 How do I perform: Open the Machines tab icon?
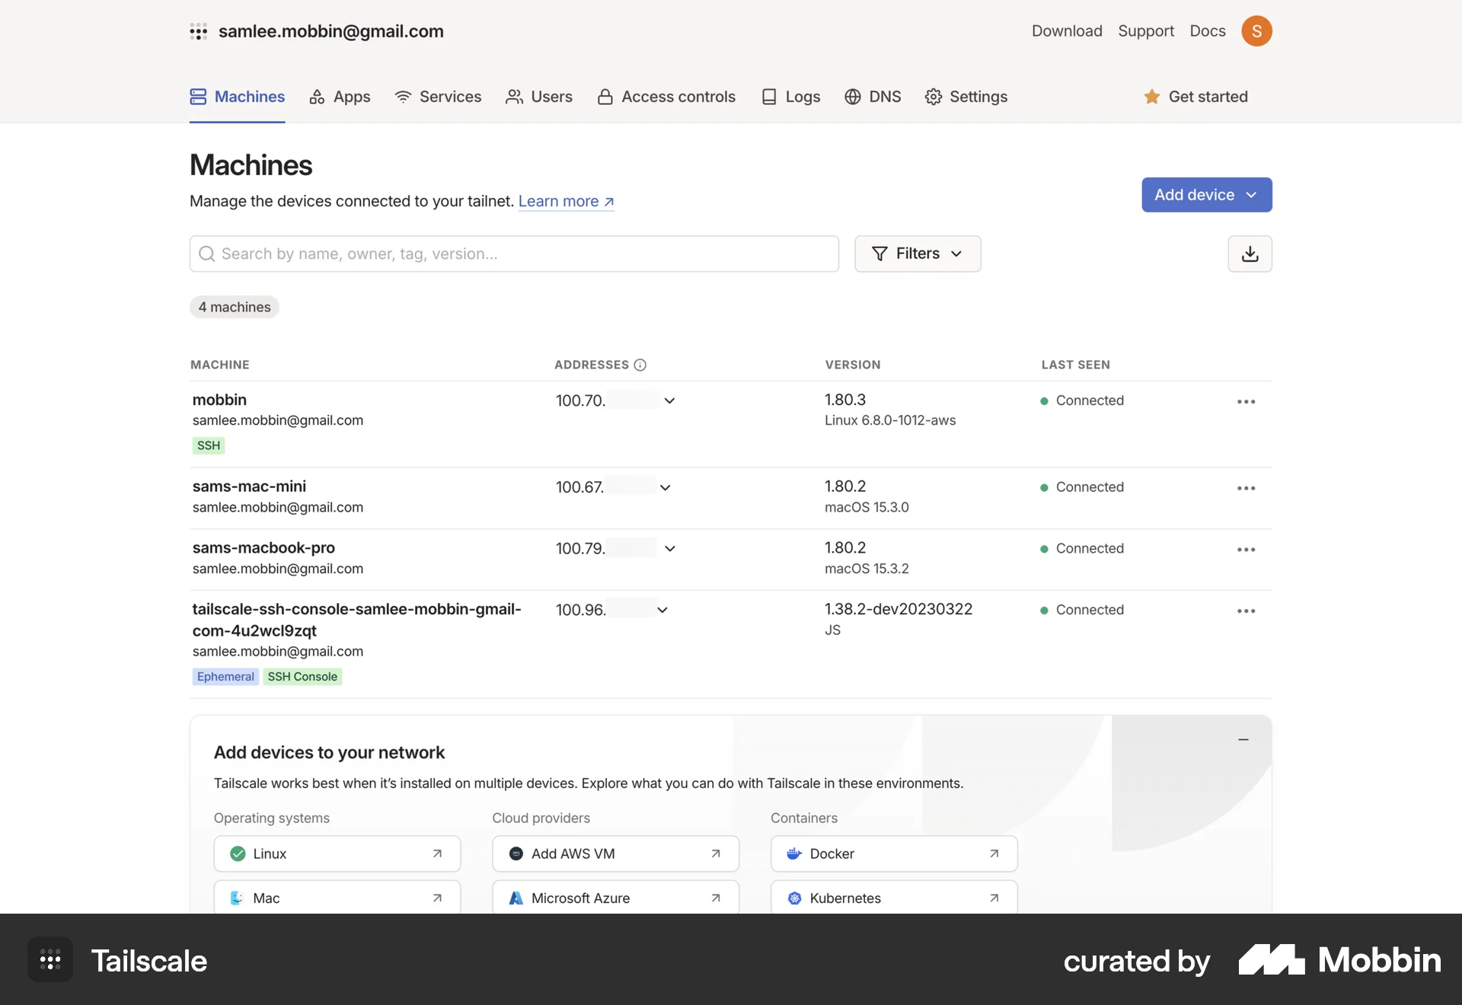point(198,97)
